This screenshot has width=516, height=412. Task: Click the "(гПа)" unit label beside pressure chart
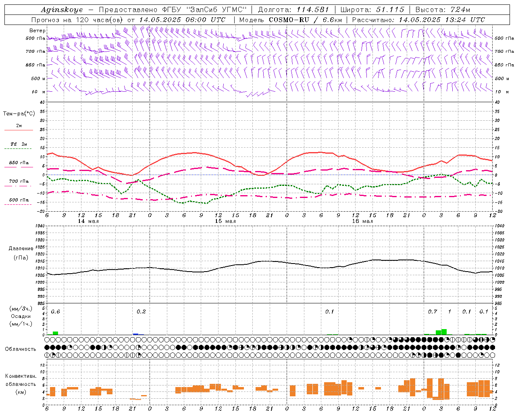(x=21, y=258)
